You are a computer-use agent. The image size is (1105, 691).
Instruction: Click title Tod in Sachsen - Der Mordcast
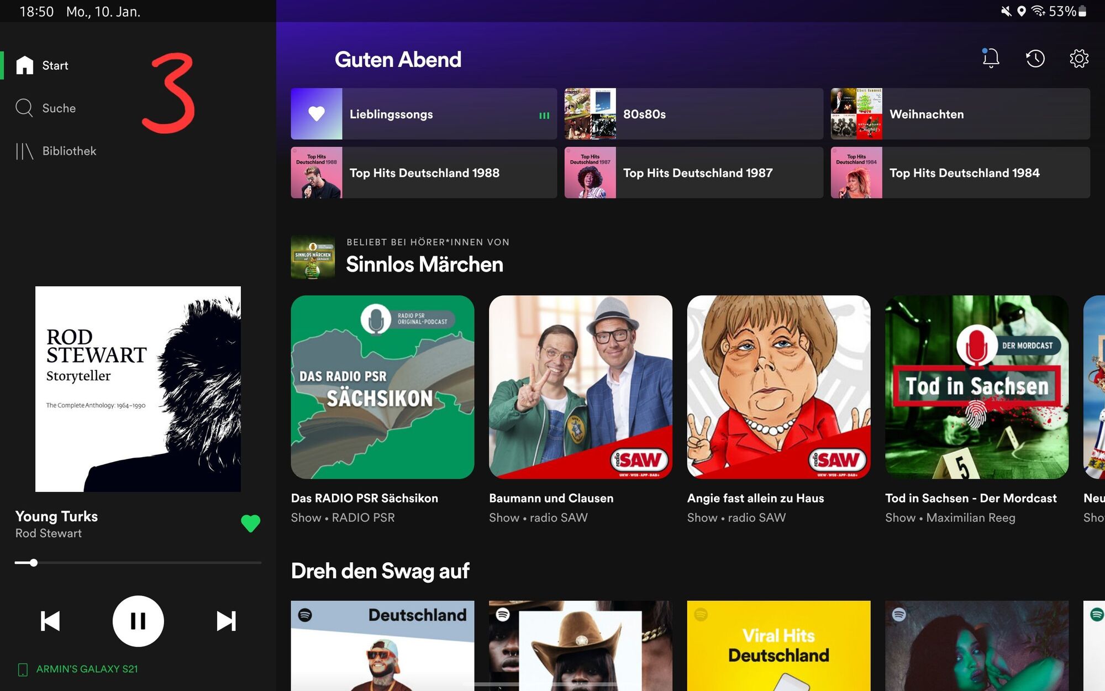tap(971, 498)
